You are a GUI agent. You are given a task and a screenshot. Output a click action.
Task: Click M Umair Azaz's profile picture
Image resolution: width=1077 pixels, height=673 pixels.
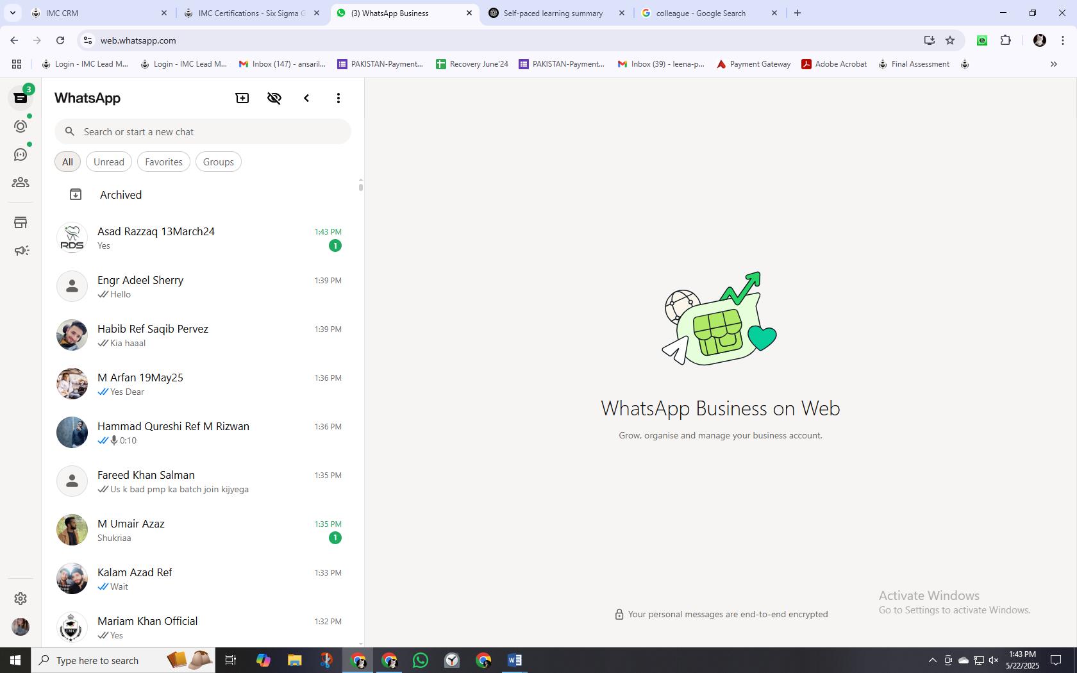pyautogui.click(x=72, y=530)
